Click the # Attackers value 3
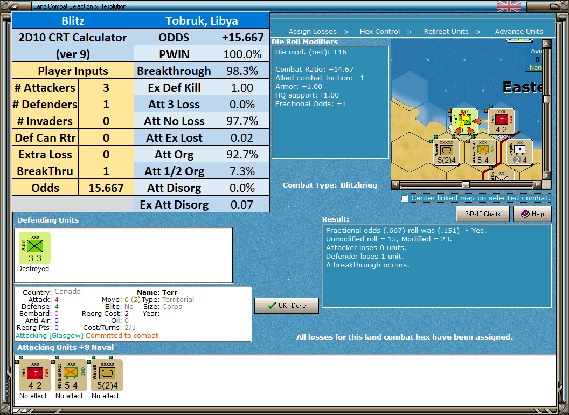This screenshot has width=569, height=415. [x=106, y=87]
